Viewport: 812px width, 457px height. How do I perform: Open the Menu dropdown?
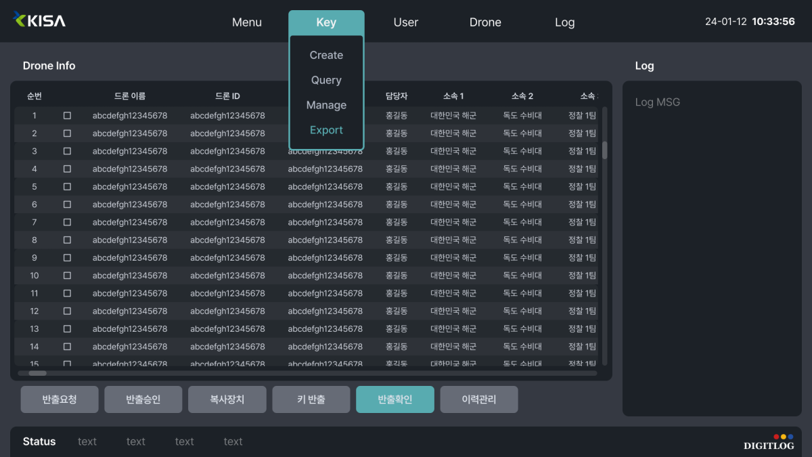coord(246,22)
